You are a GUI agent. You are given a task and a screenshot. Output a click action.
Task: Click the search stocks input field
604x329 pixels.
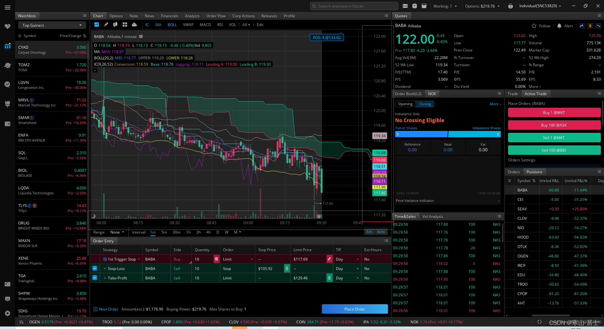(x=354, y=6)
